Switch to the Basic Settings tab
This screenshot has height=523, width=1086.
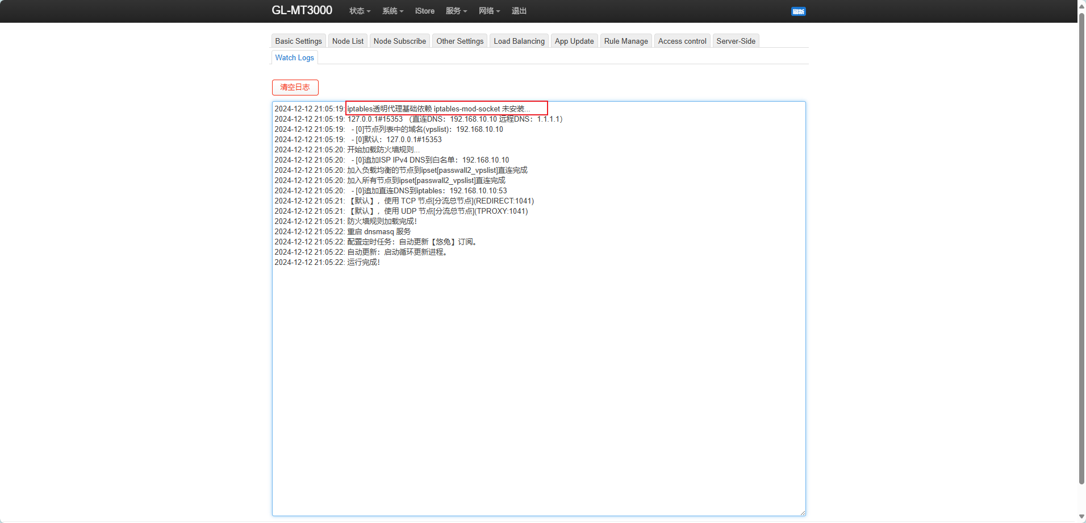coord(298,41)
